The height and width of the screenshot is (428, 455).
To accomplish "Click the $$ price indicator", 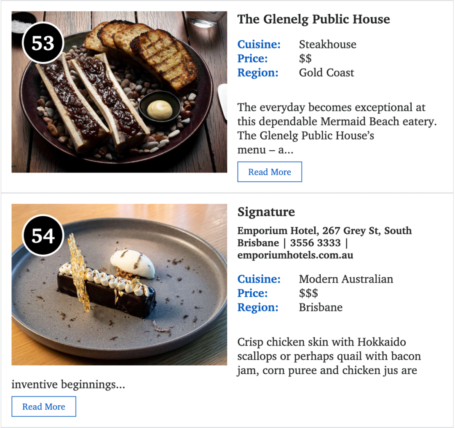I will [305, 58].
